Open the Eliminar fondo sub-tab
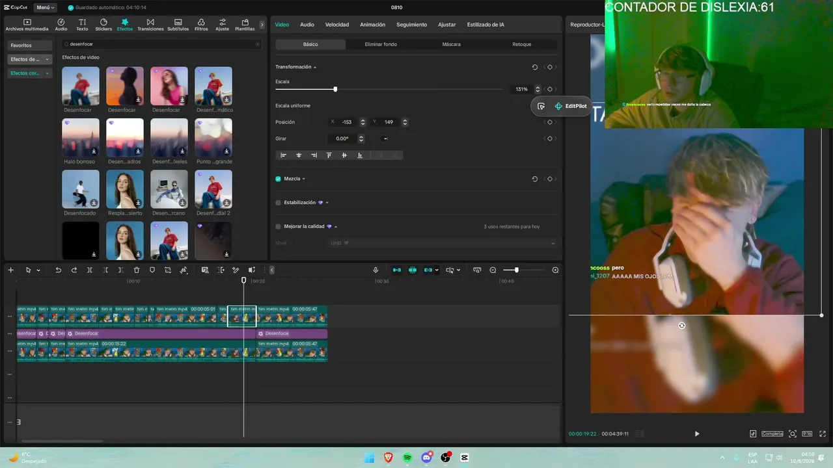This screenshot has width=833, height=468. pyautogui.click(x=381, y=44)
